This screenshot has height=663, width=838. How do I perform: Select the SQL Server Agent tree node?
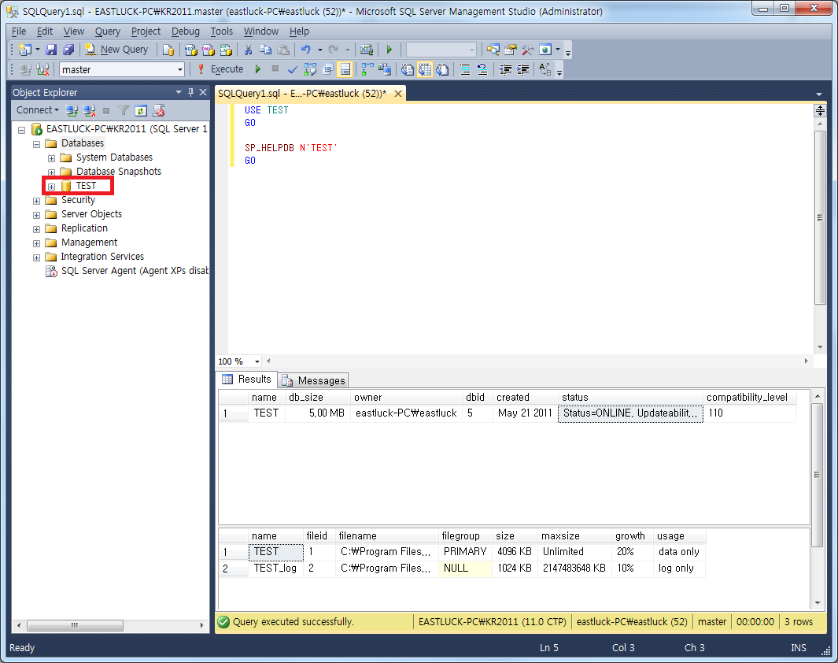coord(135,271)
